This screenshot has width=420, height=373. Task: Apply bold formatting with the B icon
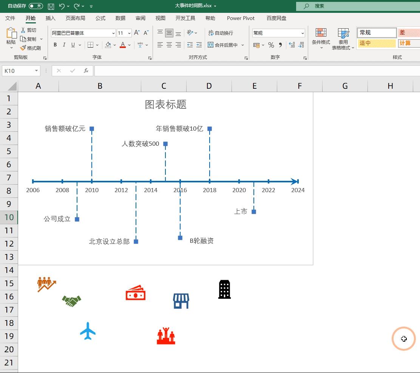[55, 45]
